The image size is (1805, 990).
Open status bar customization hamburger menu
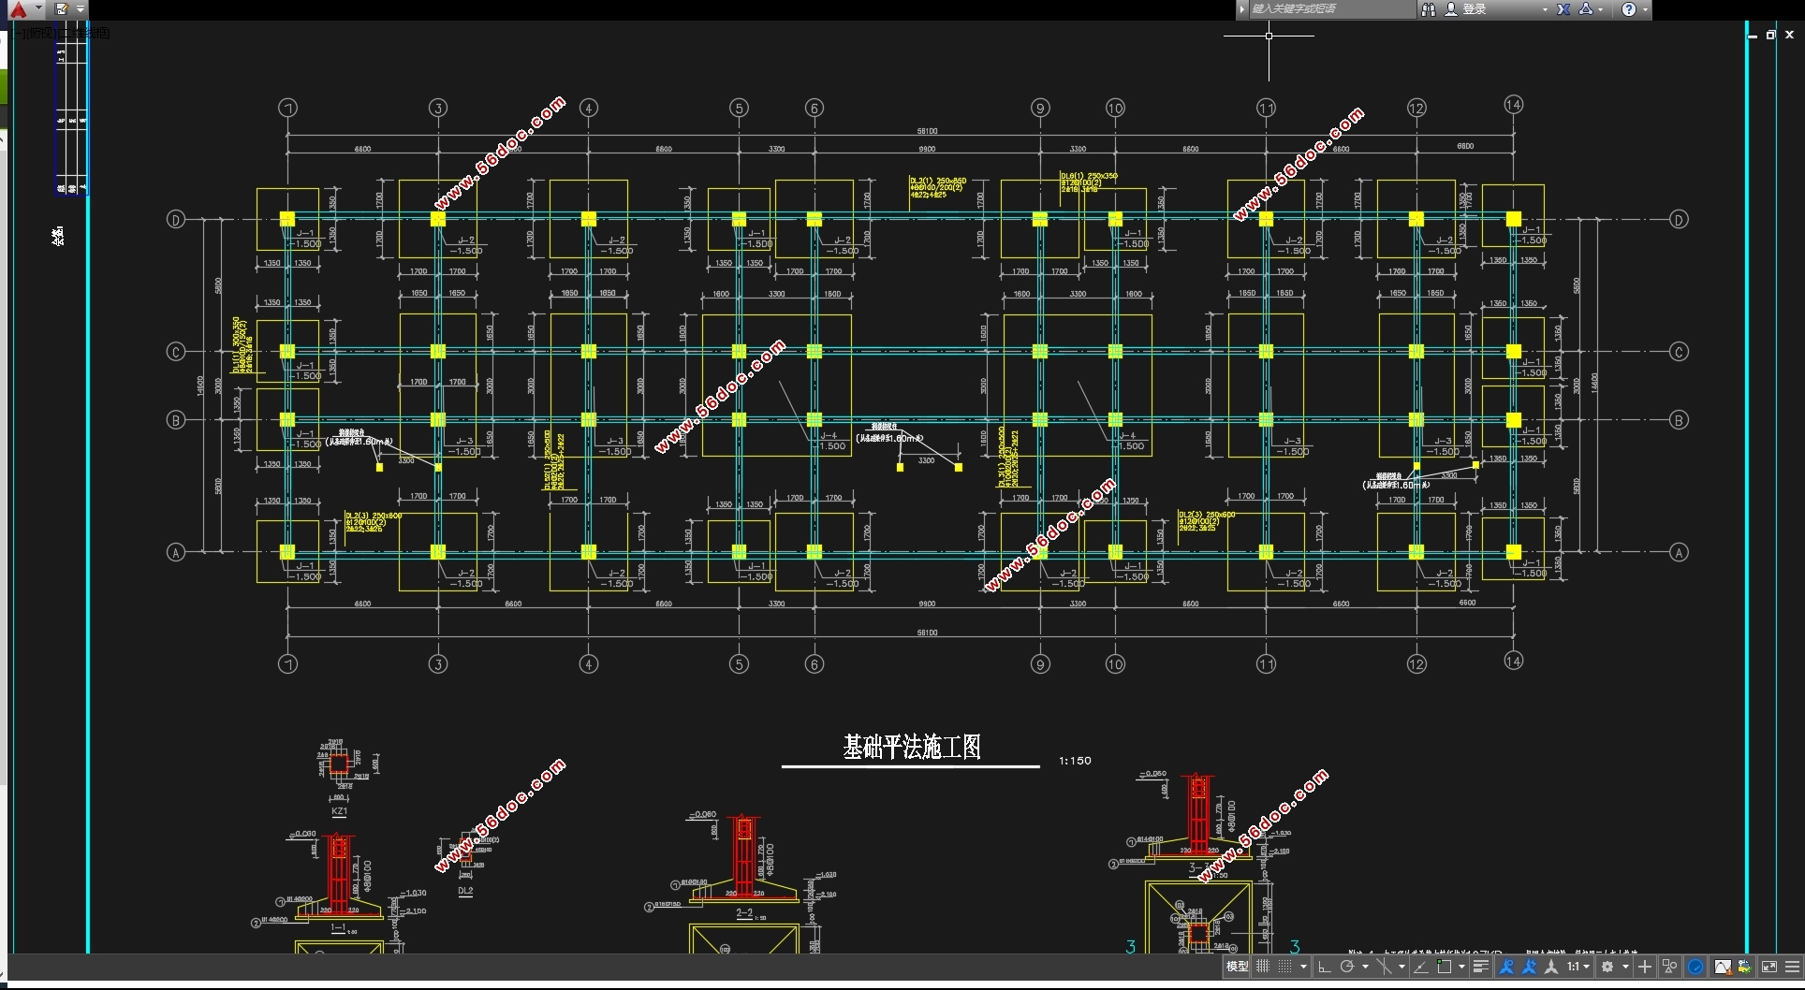click(1792, 967)
